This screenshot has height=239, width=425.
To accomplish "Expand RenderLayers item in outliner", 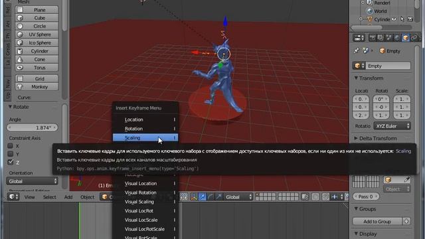I will click(363, 3).
